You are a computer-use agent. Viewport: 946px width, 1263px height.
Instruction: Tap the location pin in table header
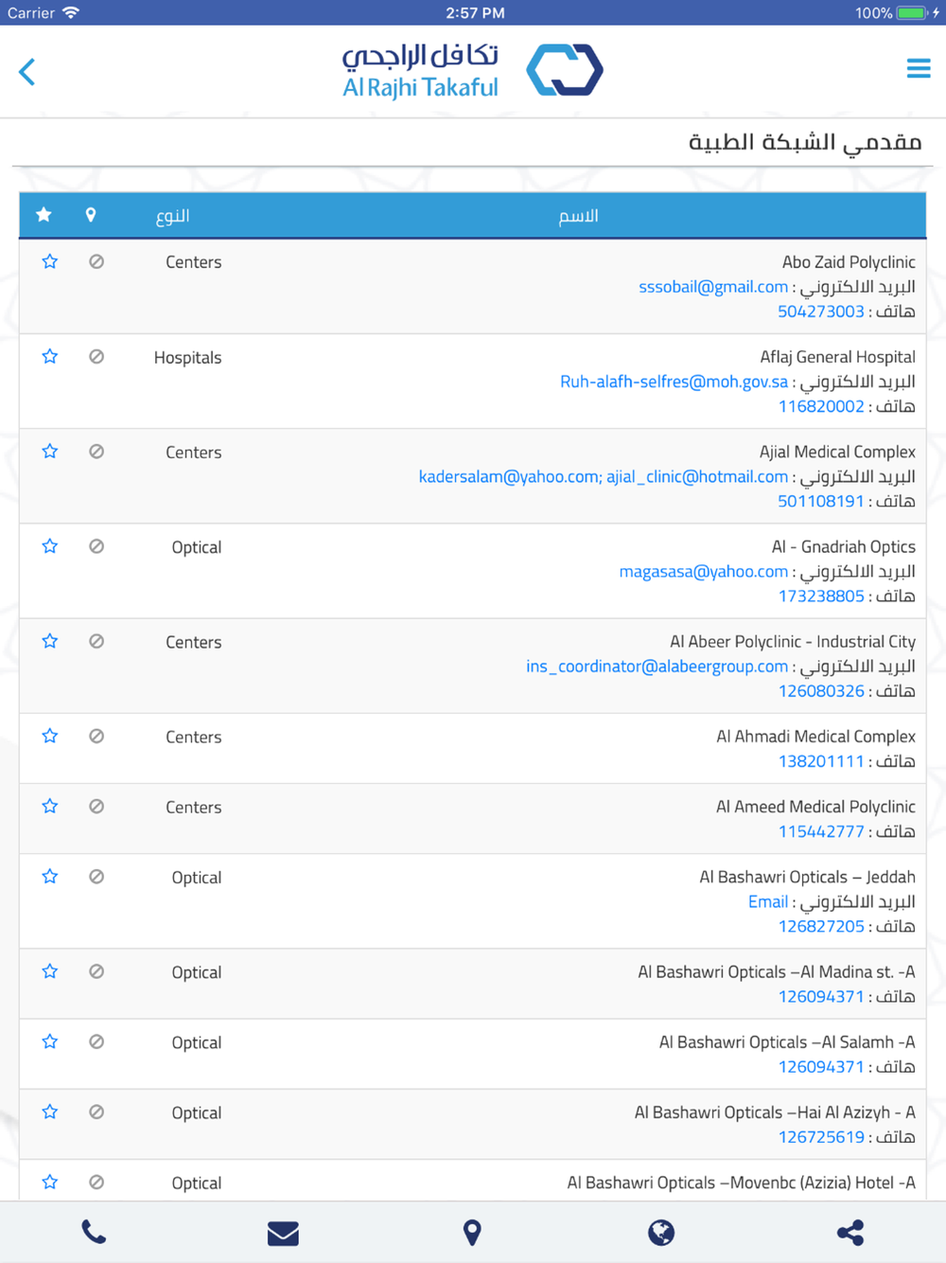click(91, 215)
